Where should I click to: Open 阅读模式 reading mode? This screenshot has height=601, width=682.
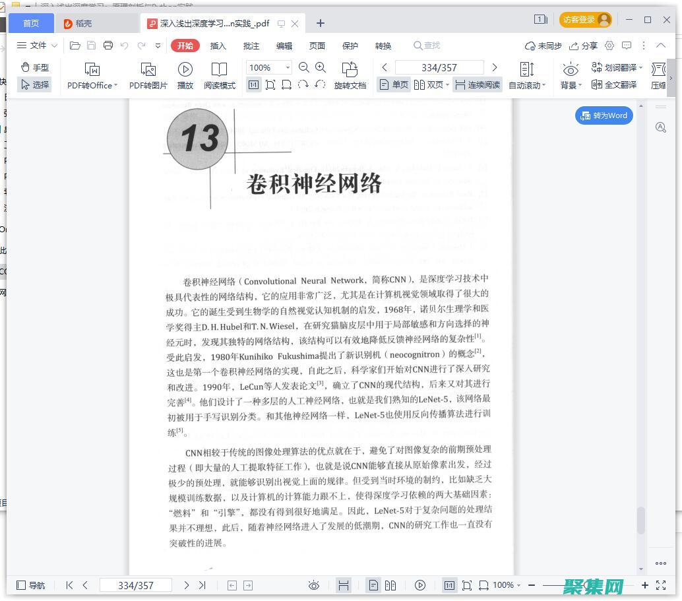[220, 75]
